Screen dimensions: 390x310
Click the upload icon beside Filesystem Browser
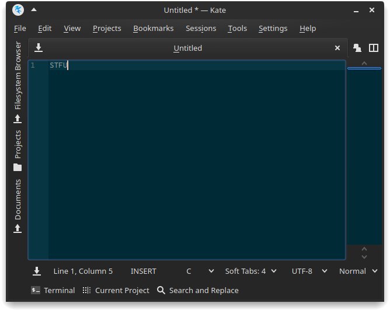click(x=18, y=119)
